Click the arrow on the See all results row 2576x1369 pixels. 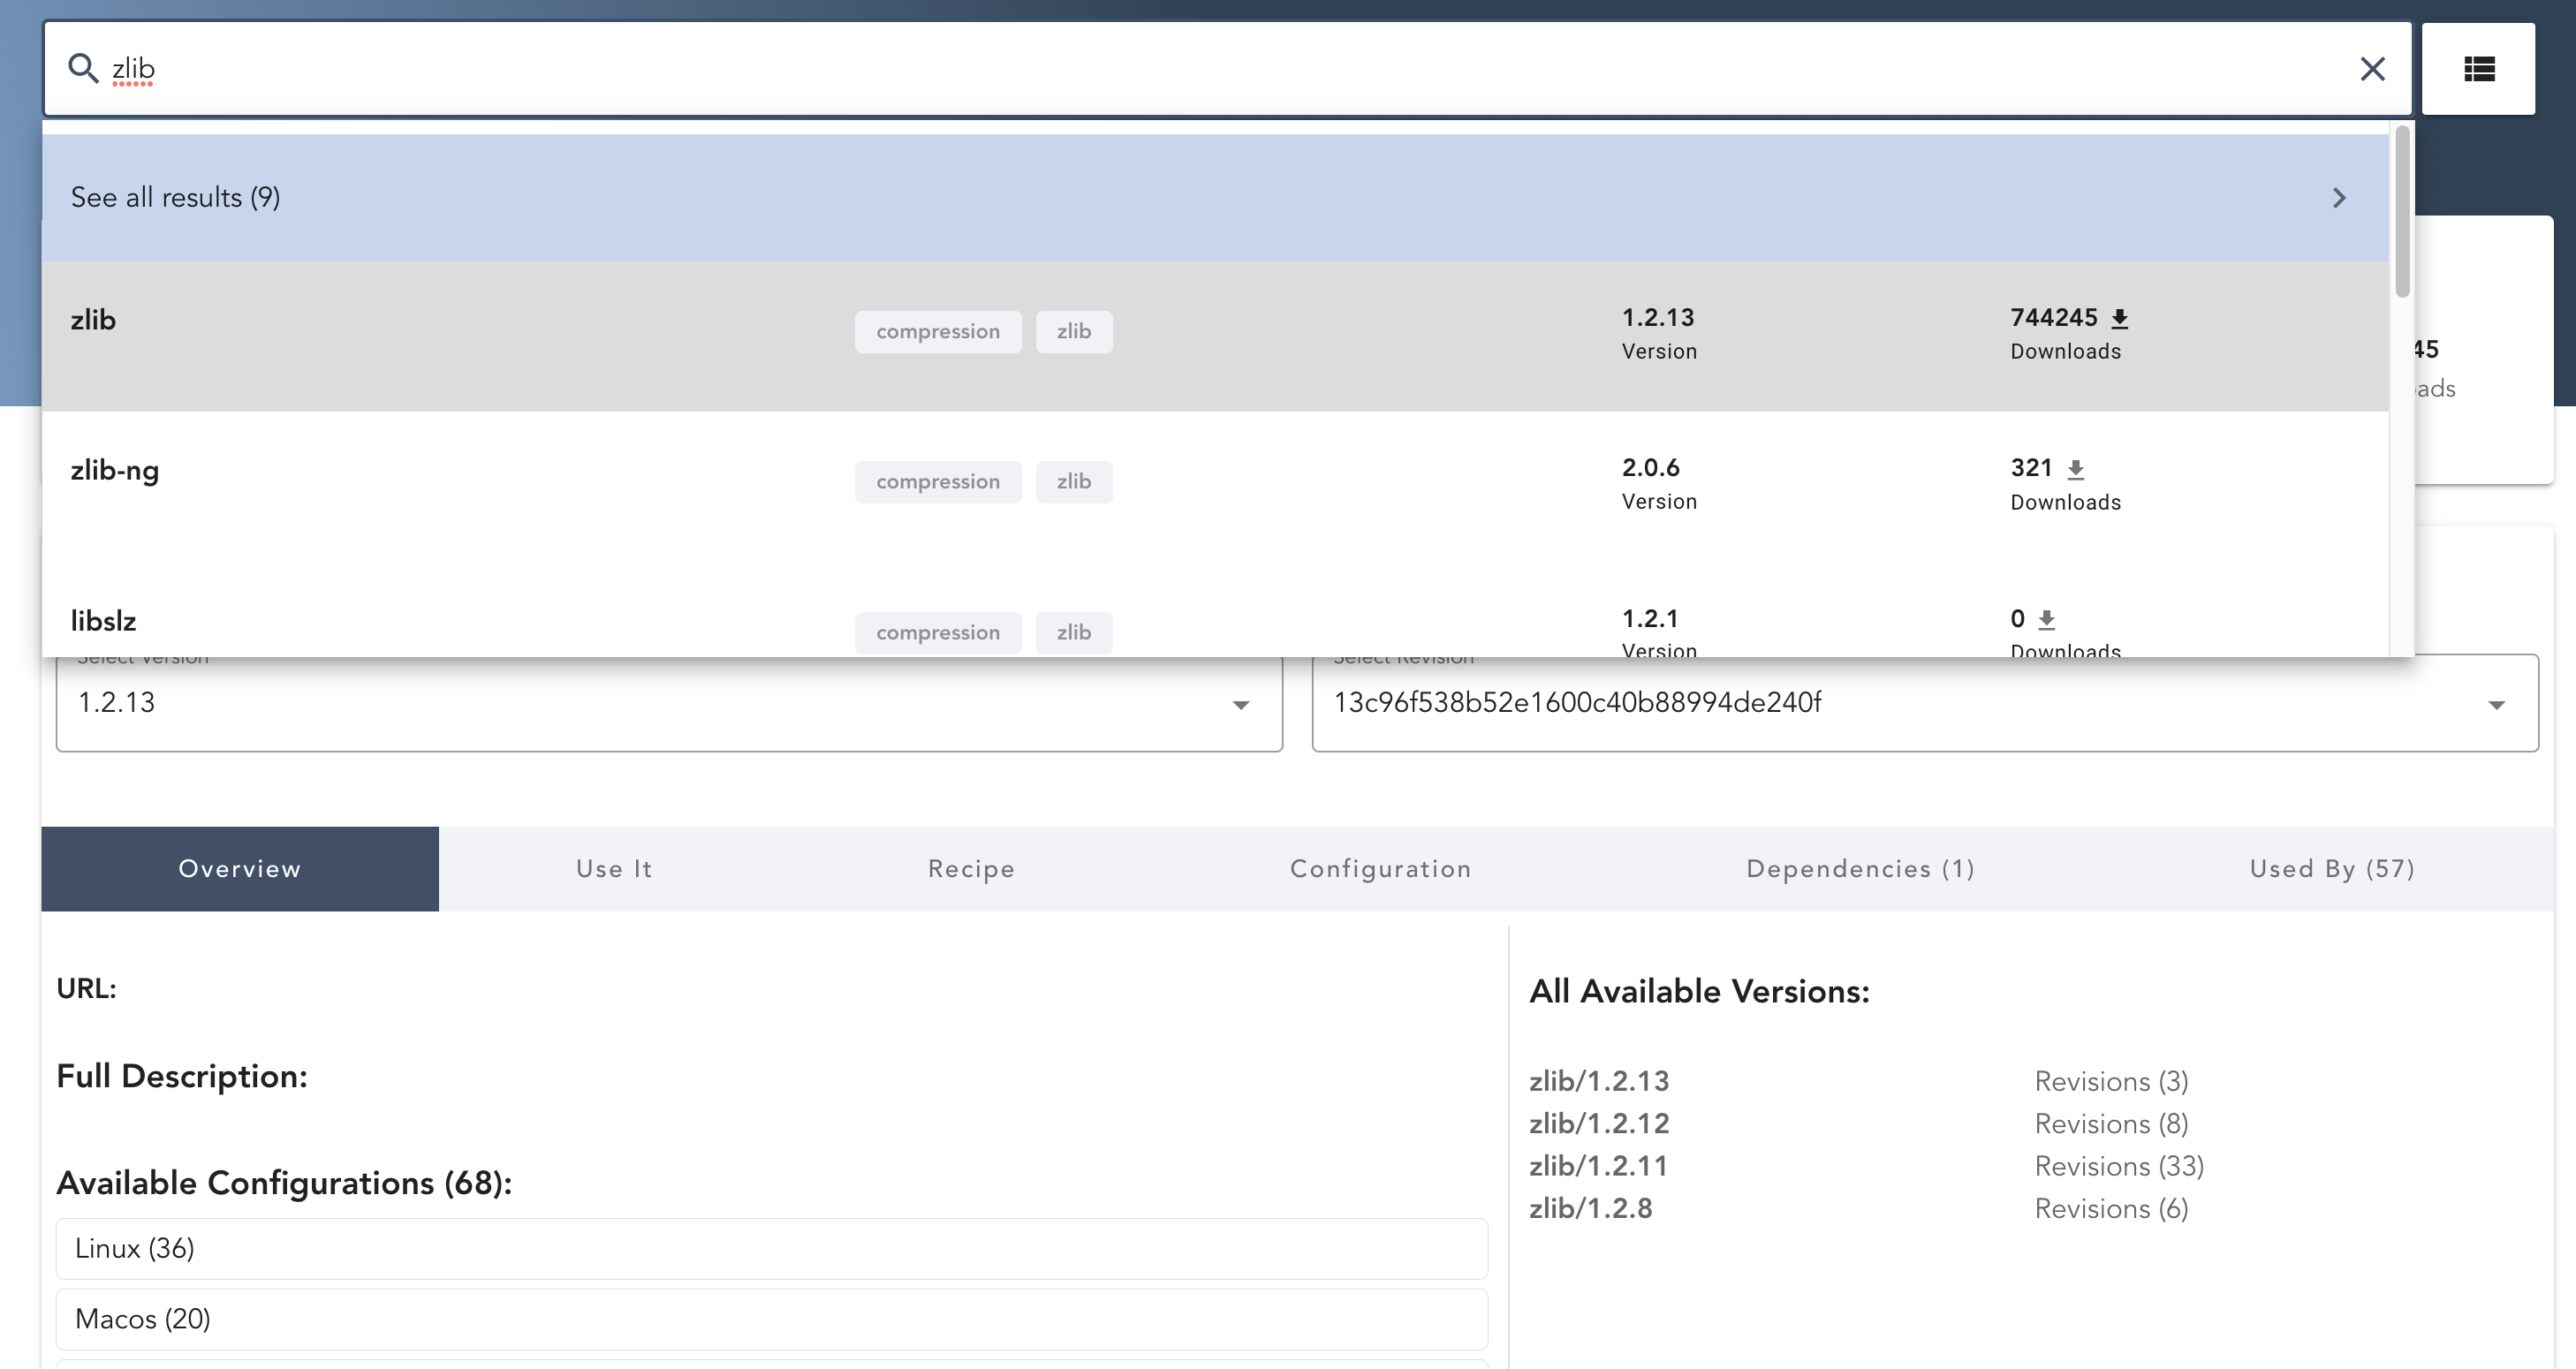tap(2339, 197)
